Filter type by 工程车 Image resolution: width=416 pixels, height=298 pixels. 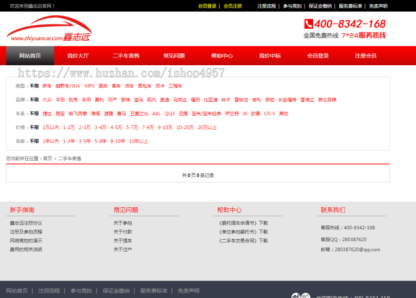[175, 86]
